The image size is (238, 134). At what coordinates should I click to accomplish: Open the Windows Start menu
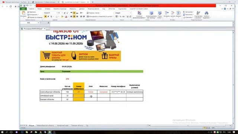tap(2, 132)
